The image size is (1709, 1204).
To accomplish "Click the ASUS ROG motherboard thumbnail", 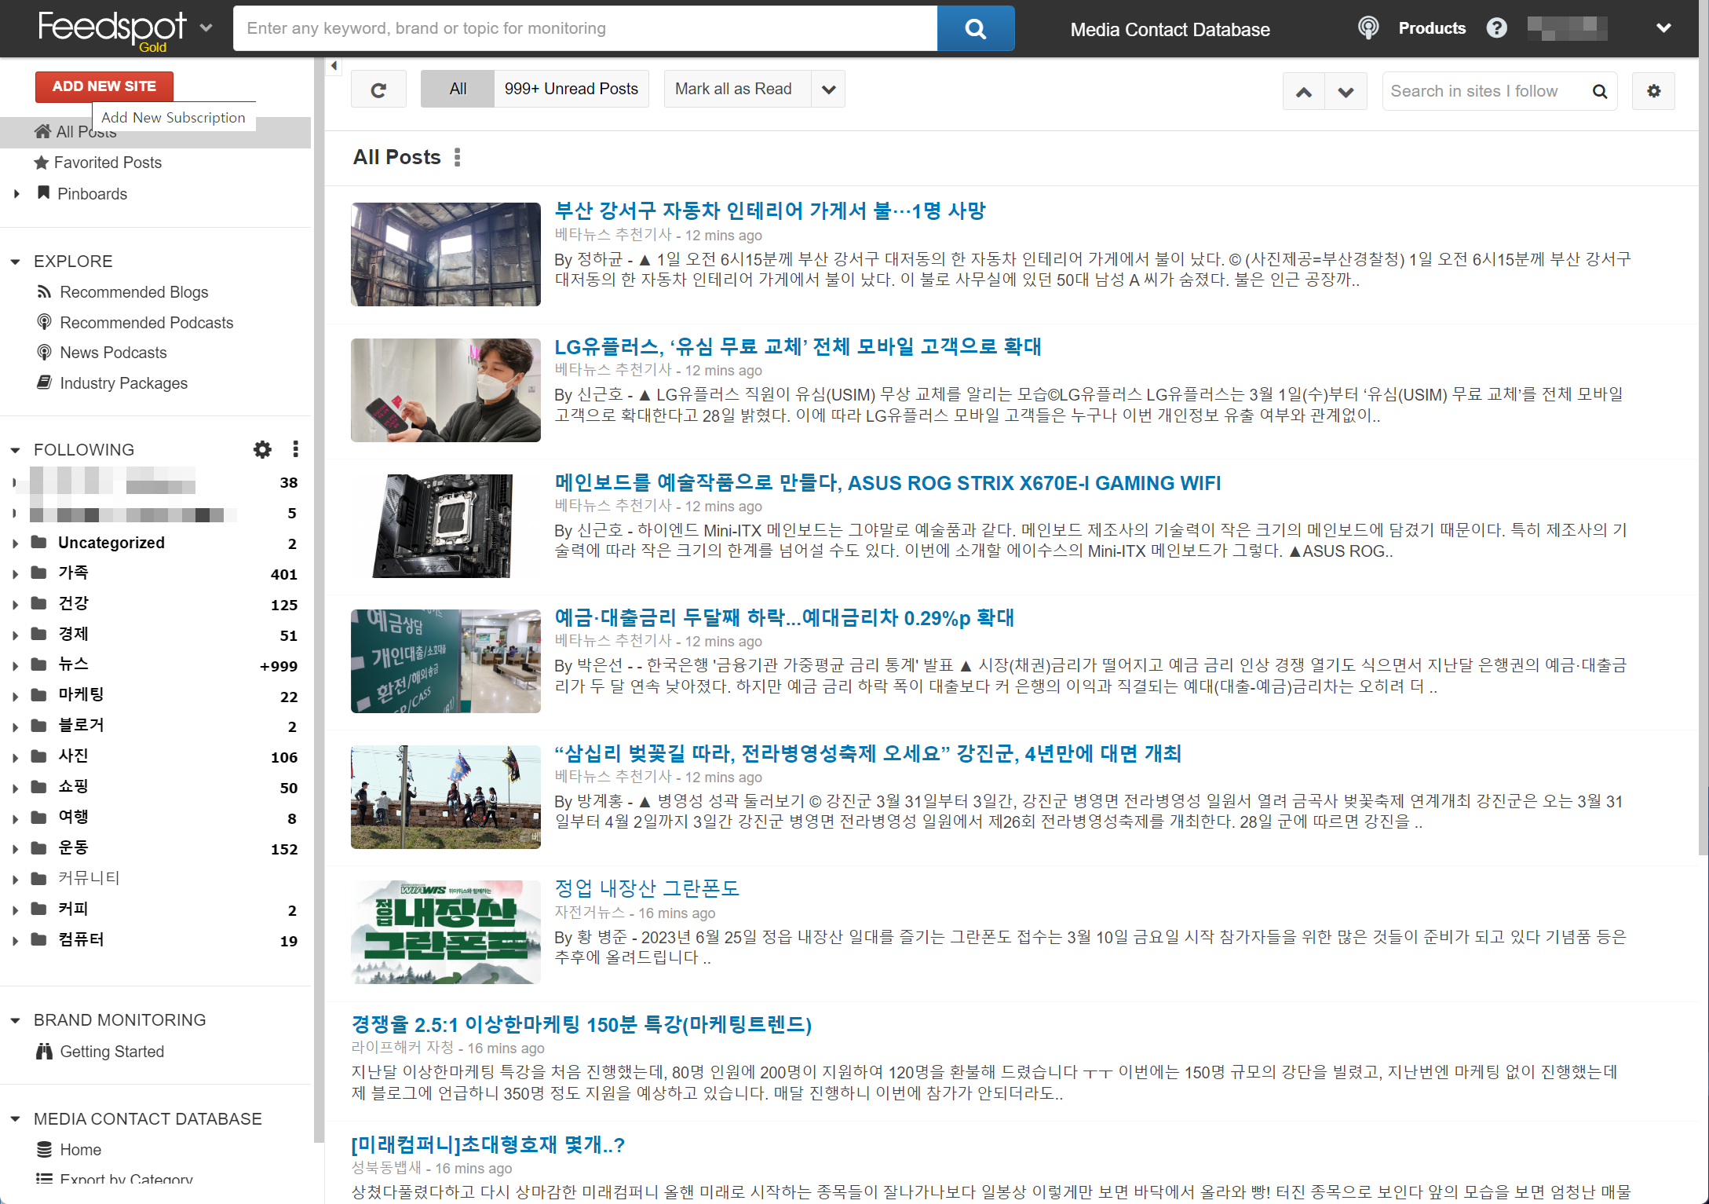I will coord(445,525).
